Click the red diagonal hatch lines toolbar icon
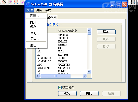 click(x=4, y=2)
